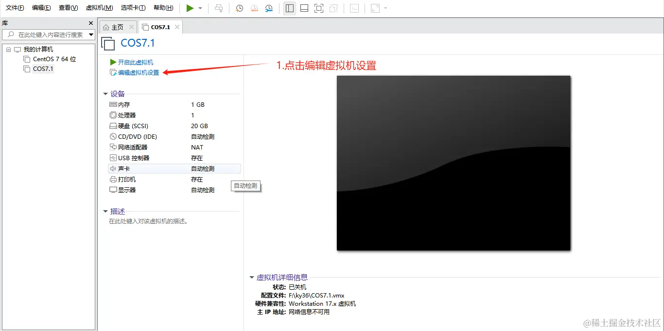Toggle the thumbnail bar view icon
664x331 pixels.
coord(304,8)
